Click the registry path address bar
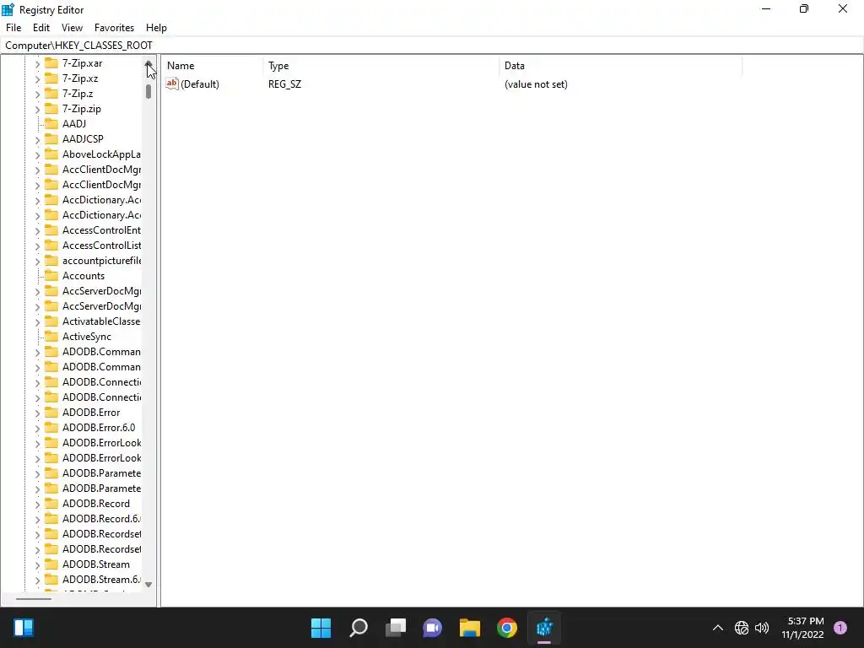Image resolution: width=864 pixels, height=648 pixels. click(432, 46)
